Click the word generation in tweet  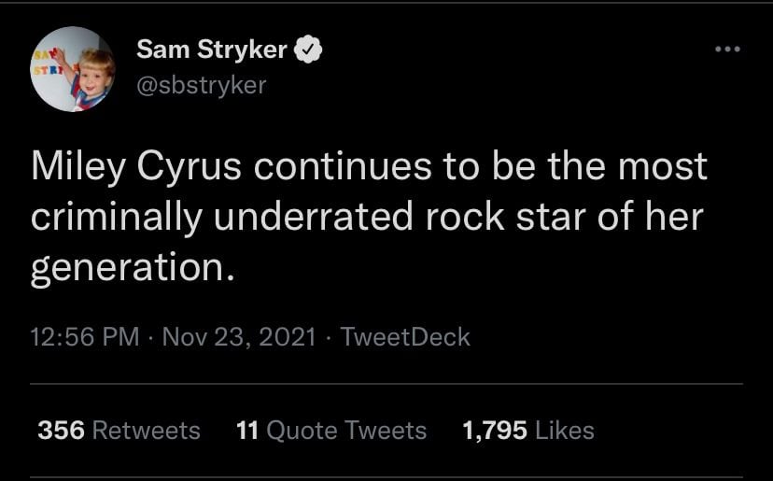[128, 269]
